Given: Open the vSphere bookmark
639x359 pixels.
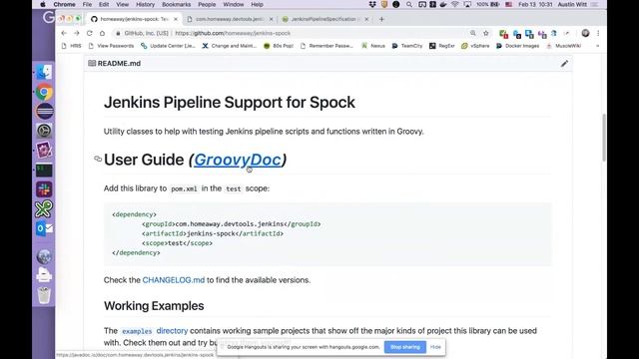Looking at the screenshot, I should (475, 46).
